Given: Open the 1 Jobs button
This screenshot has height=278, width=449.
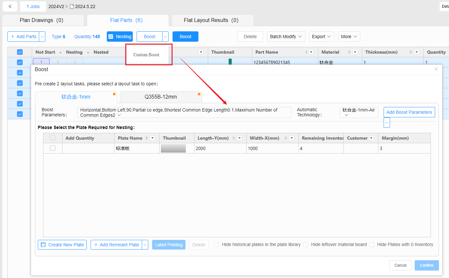Looking at the screenshot, I should click(x=33, y=6).
